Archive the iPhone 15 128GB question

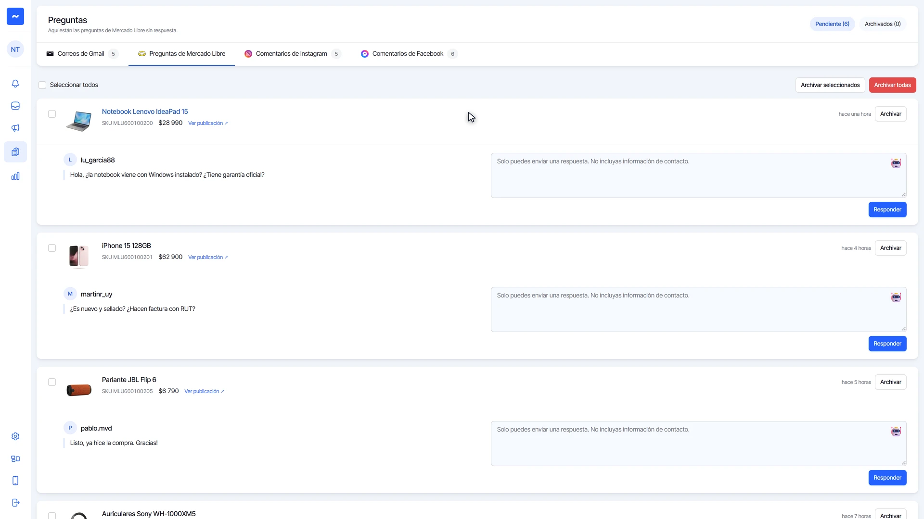pos(890,248)
